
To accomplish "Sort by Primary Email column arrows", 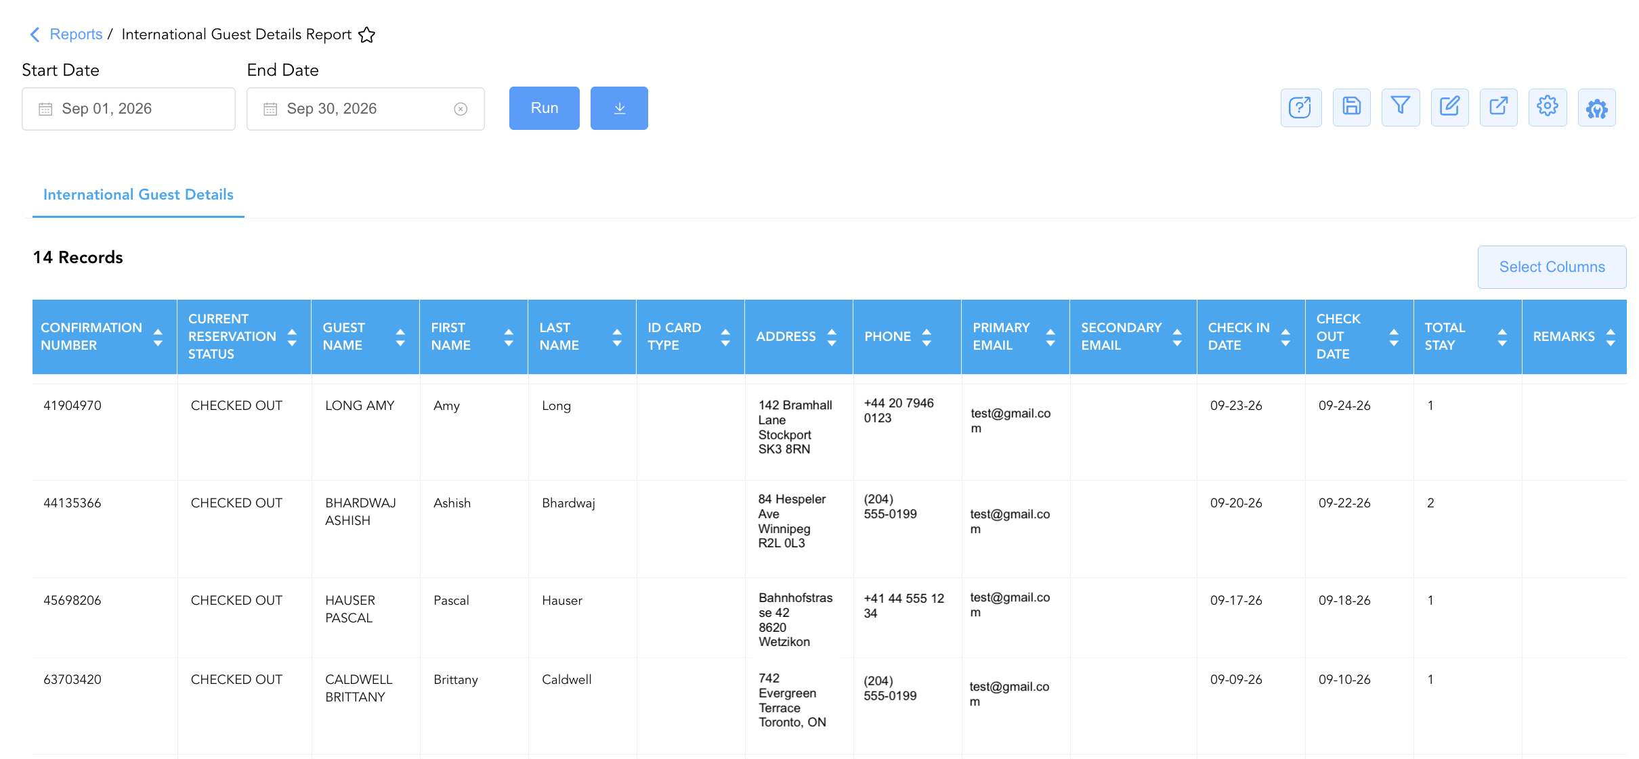I will point(1050,337).
